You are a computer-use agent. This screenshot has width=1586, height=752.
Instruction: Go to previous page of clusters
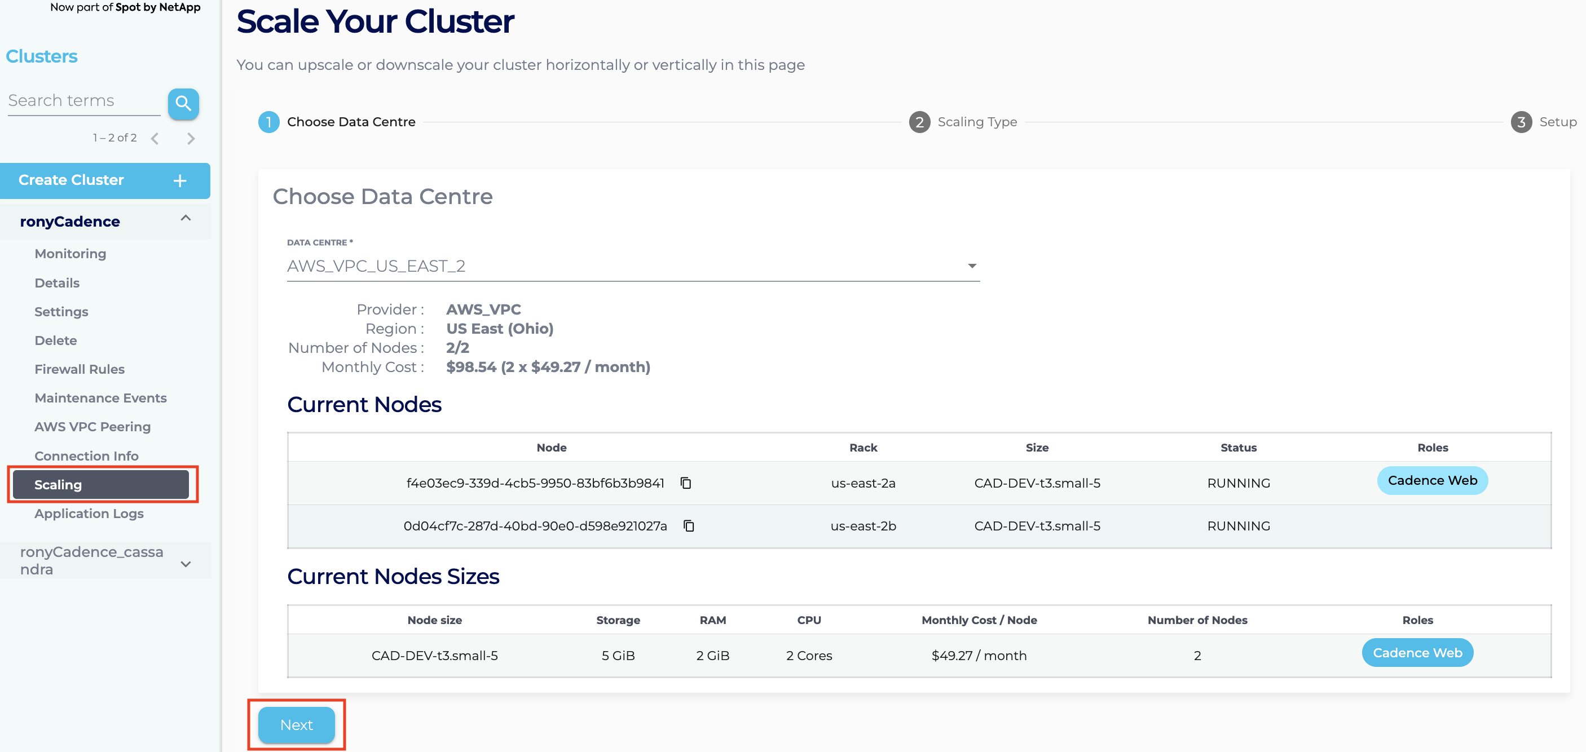(155, 139)
